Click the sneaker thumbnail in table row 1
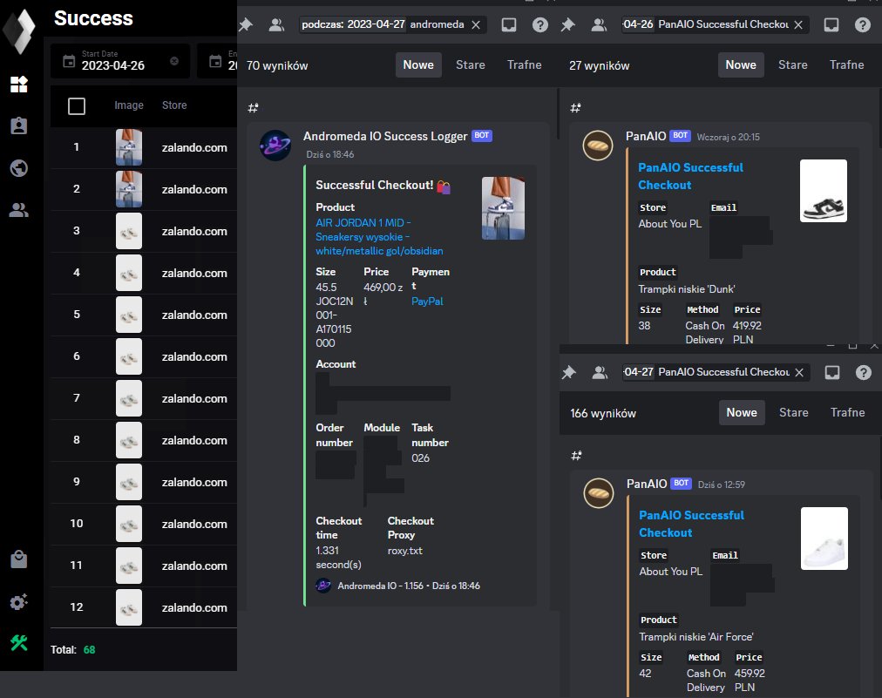The width and height of the screenshot is (882, 698). point(129,147)
